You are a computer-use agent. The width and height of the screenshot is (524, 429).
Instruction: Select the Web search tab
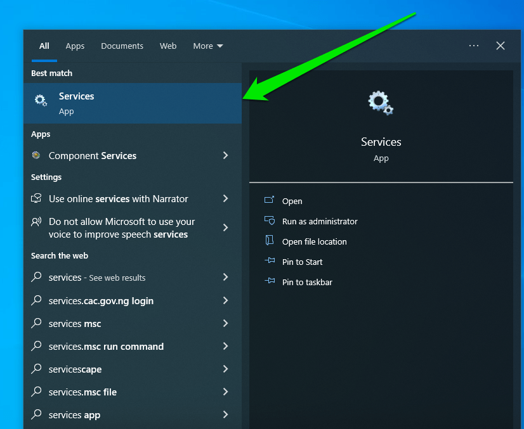pos(168,46)
